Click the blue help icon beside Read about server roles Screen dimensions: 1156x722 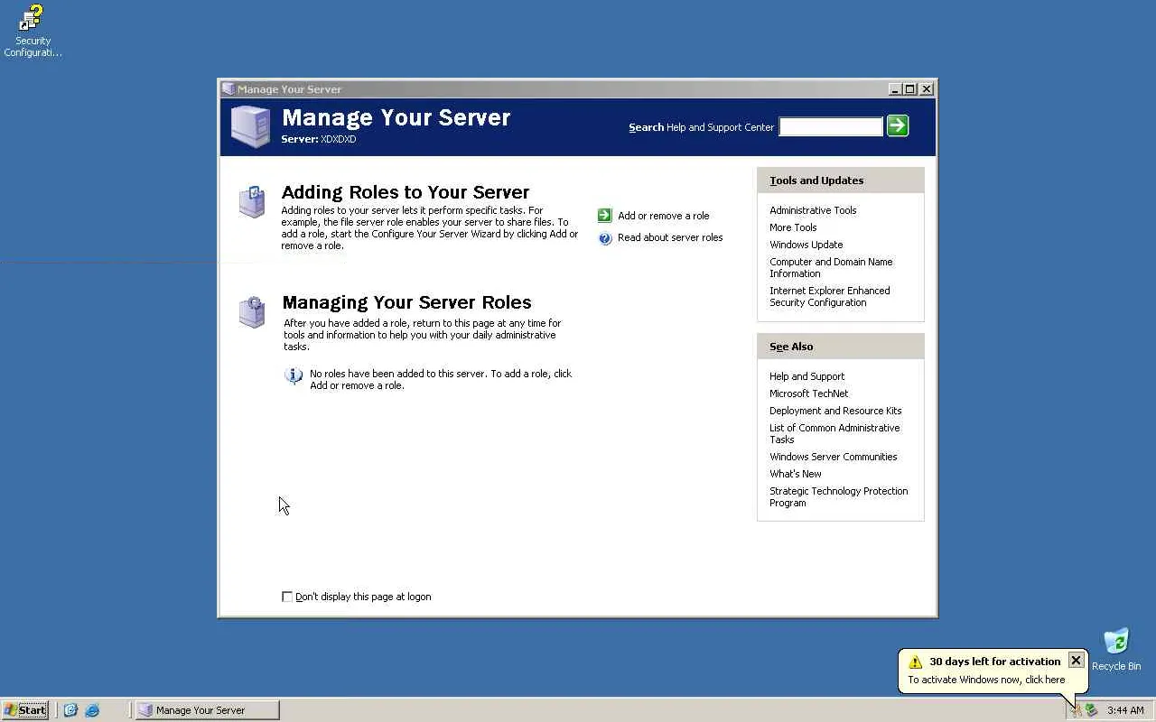tap(605, 238)
